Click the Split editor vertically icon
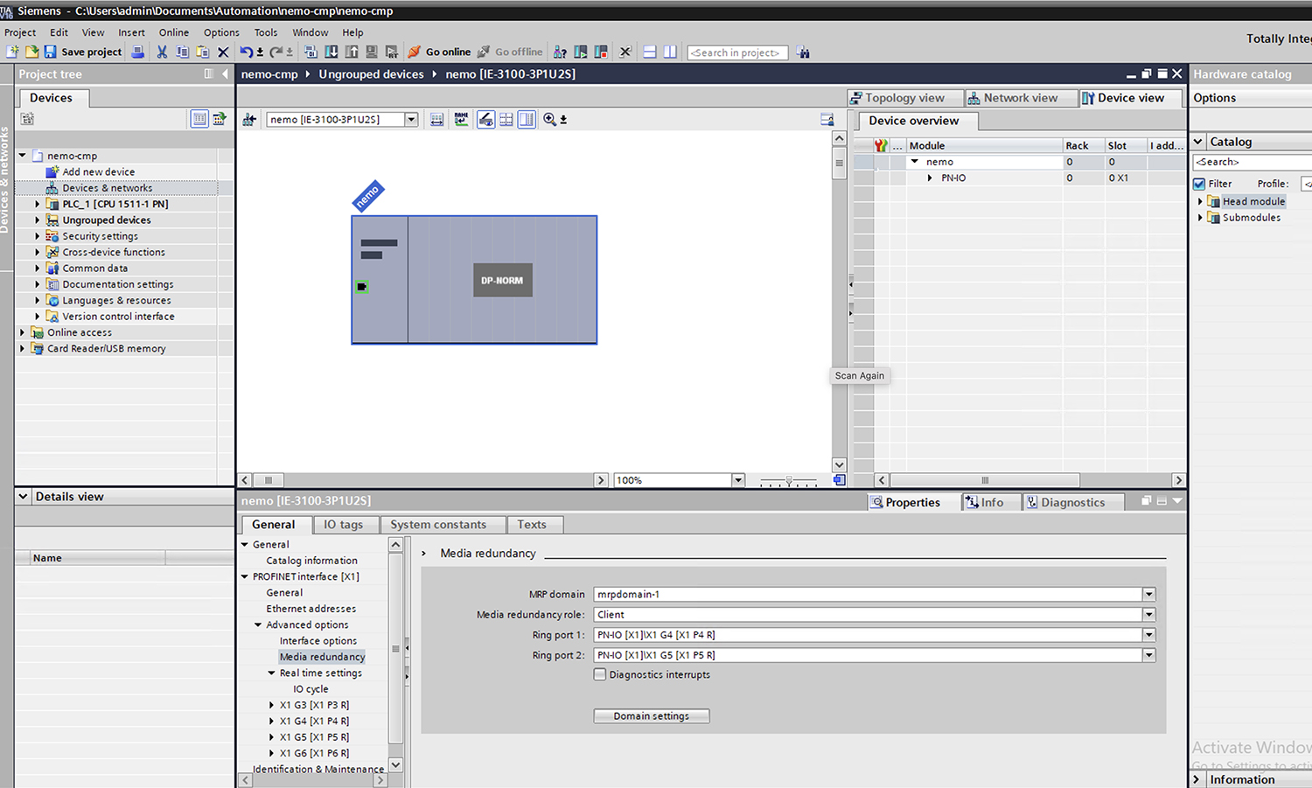1312x788 pixels. (x=670, y=52)
